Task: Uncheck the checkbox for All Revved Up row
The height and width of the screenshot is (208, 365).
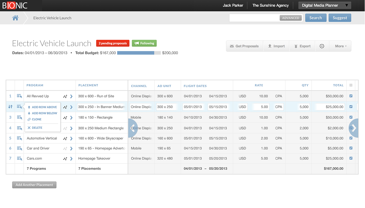Action: click(351, 96)
